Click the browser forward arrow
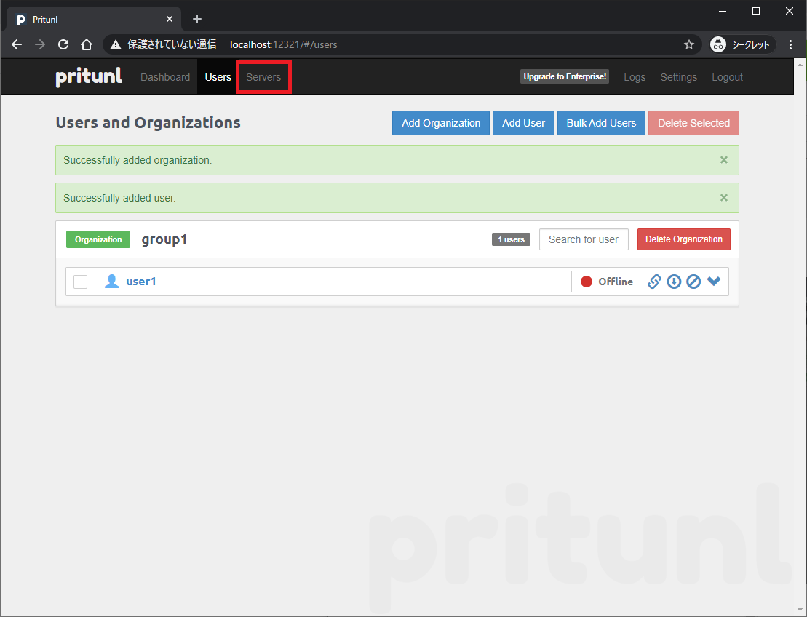 [x=39, y=45]
